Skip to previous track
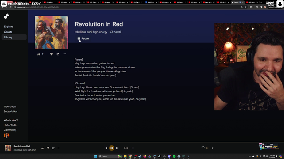The height and width of the screenshot is (159, 284). (x=106, y=148)
